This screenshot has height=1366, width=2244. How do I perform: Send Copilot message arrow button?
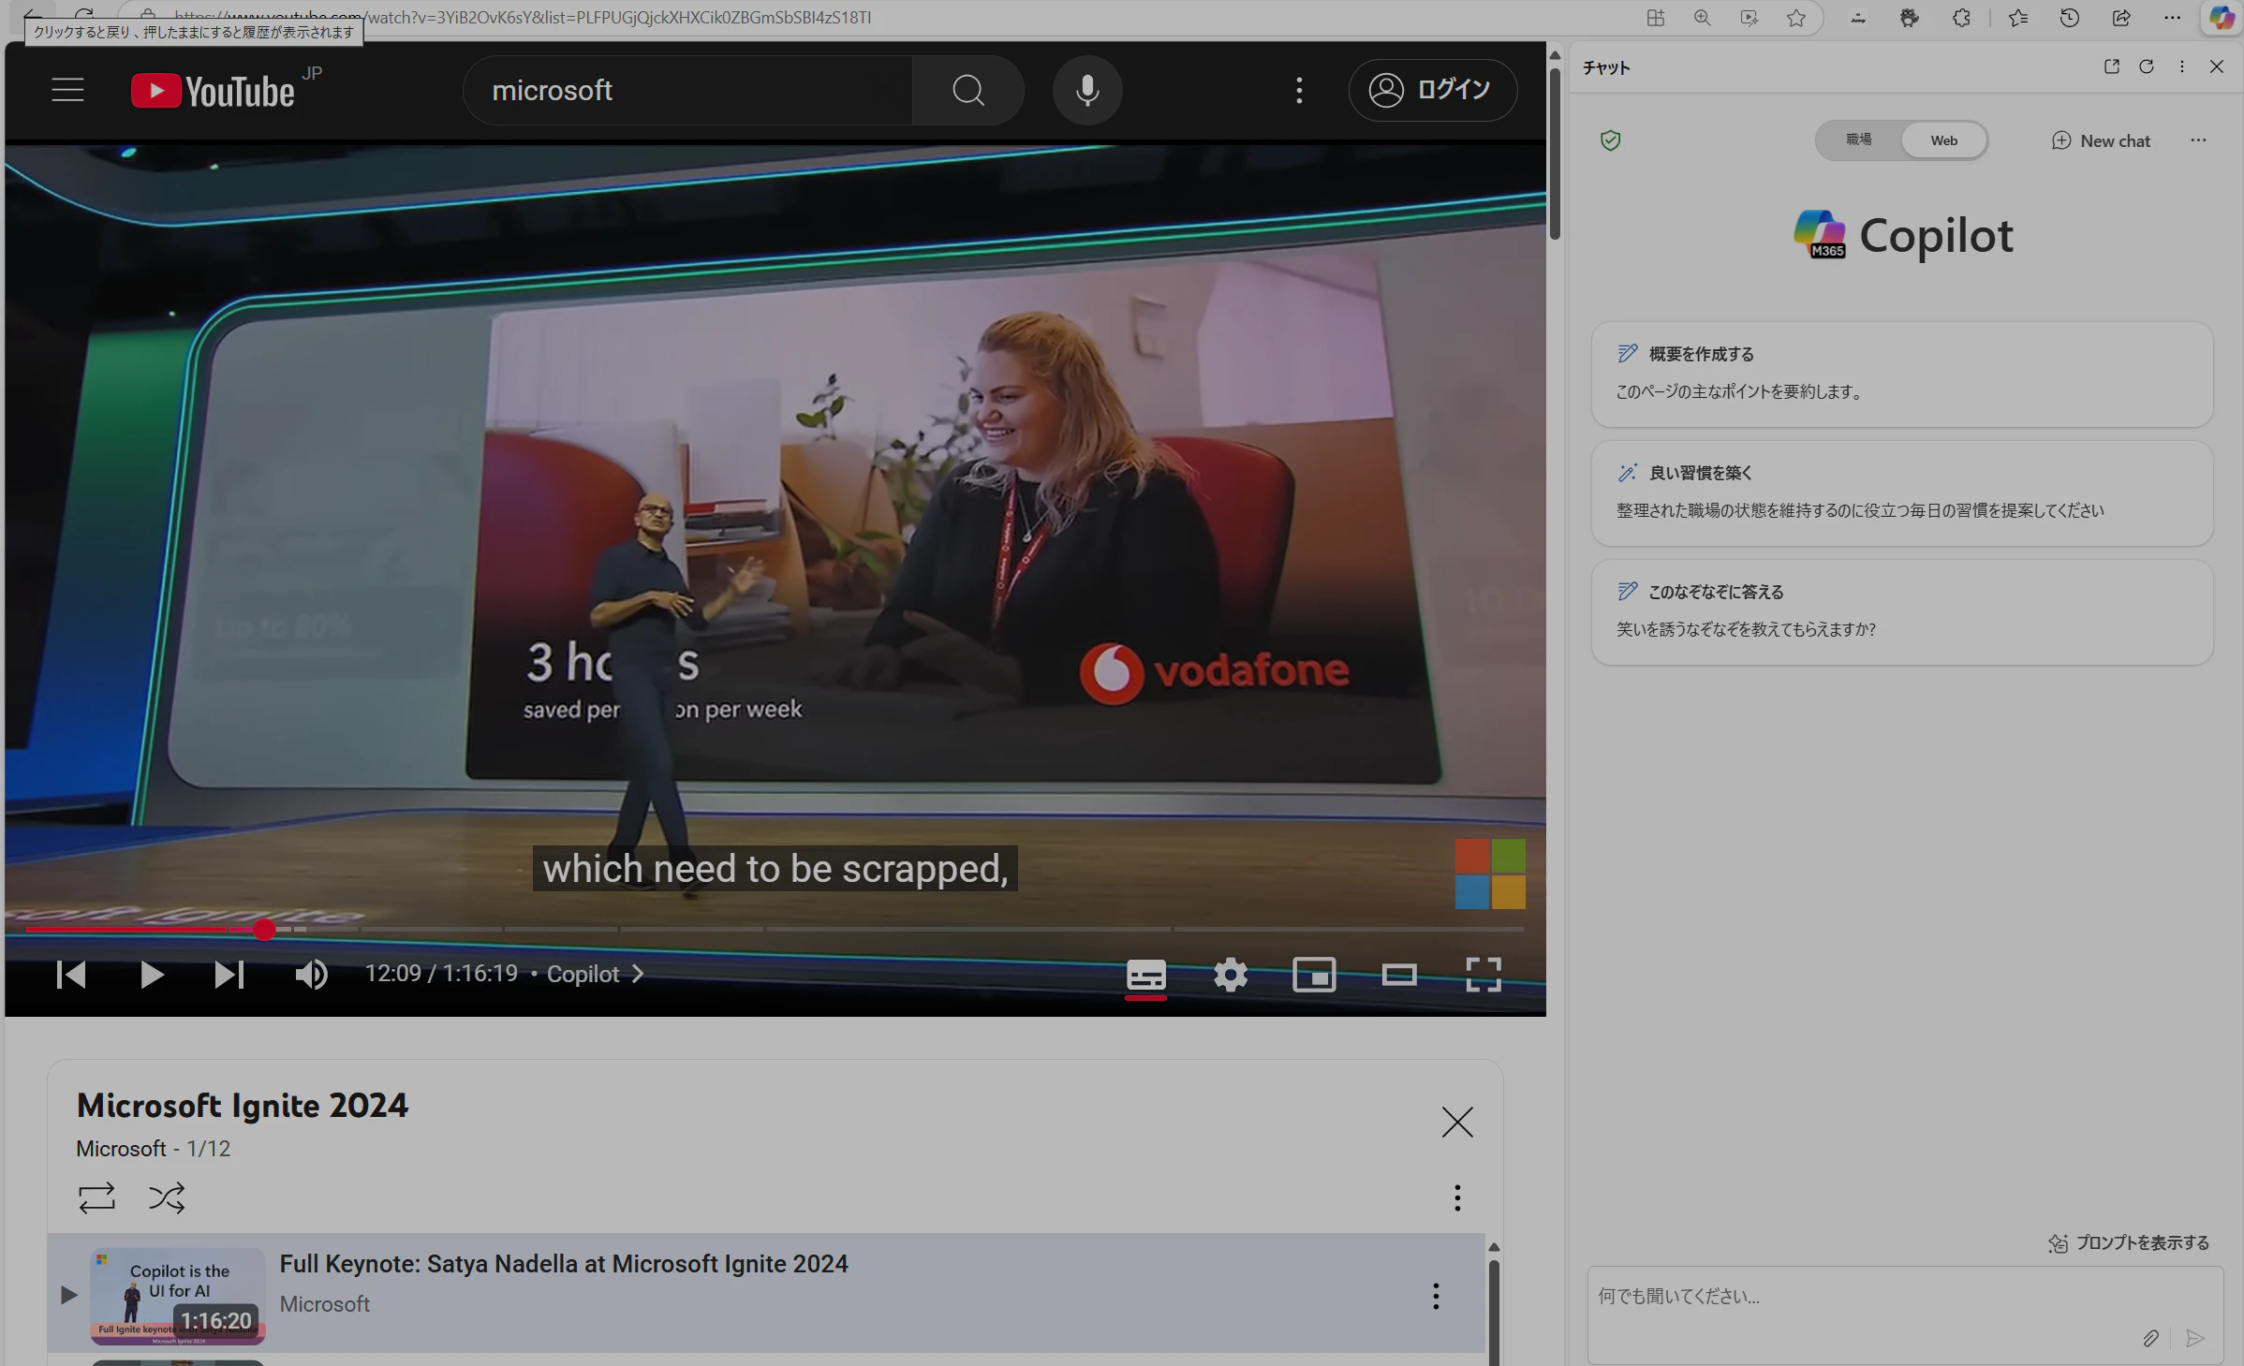coord(2194,1339)
